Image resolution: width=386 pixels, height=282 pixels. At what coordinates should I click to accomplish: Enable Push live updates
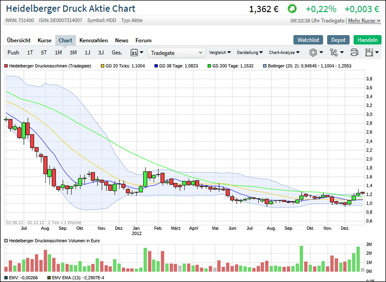(13, 53)
